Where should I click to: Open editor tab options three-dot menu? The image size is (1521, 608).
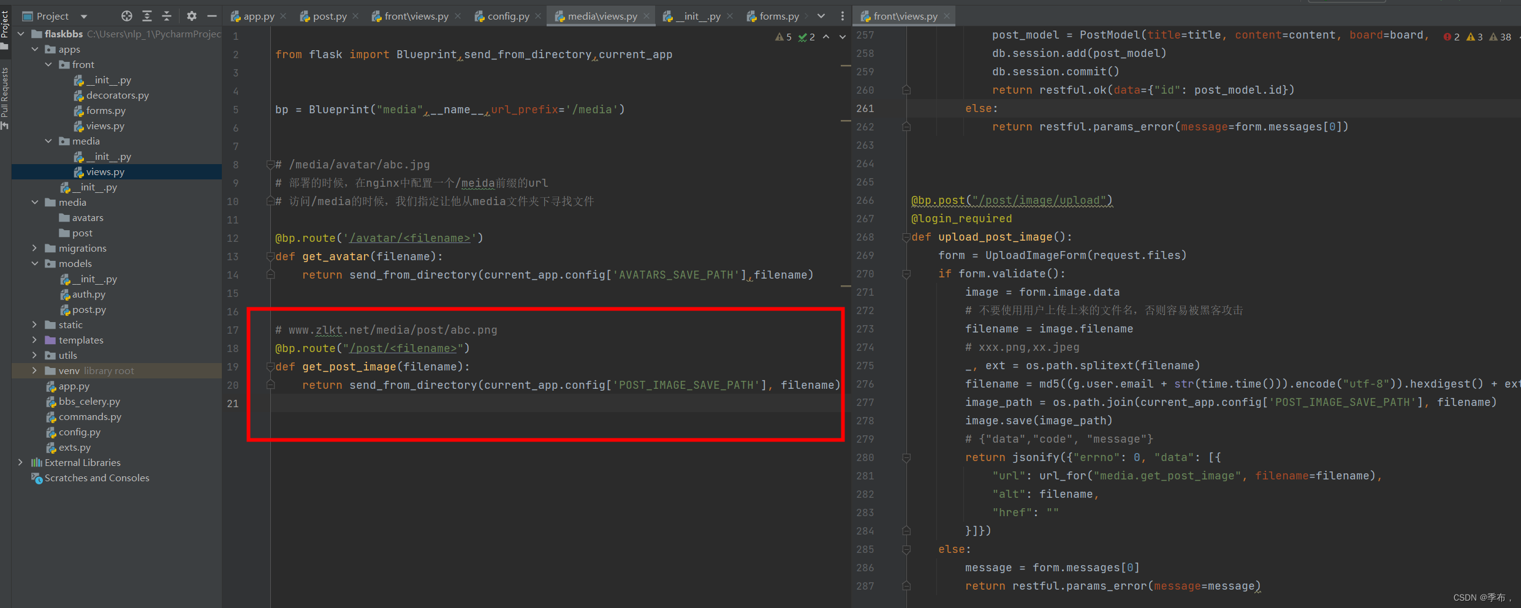(x=843, y=17)
